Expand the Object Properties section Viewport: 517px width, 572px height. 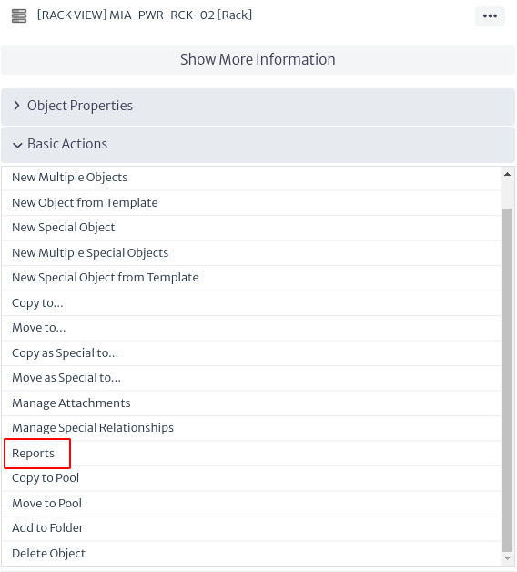(x=258, y=106)
